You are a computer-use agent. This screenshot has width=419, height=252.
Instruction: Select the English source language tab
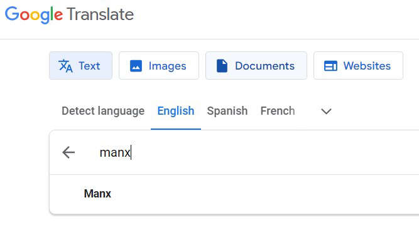click(x=176, y=111)
